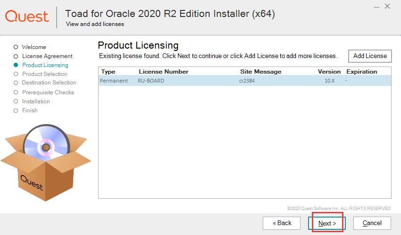
Task: Click the Quest box with disc image
Action: point(45,161)
